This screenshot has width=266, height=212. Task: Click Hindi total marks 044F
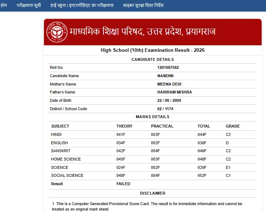click(202, 134)
